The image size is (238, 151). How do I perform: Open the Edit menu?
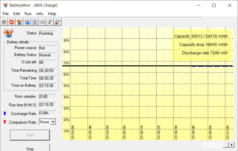pos(17,14)
